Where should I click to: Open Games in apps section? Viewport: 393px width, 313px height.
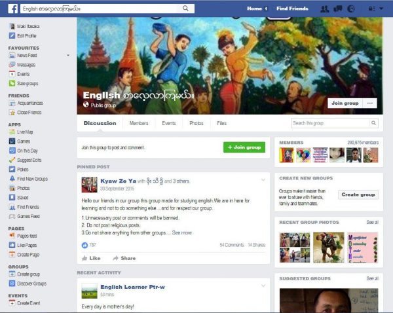click(x=20, y=141)
